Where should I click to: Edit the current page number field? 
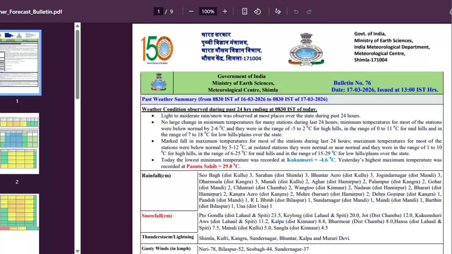pos(159,12)
